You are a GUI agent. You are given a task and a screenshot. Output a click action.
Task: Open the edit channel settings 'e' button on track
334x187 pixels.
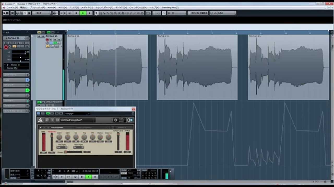pyautogui.click(x=47, y=43)
